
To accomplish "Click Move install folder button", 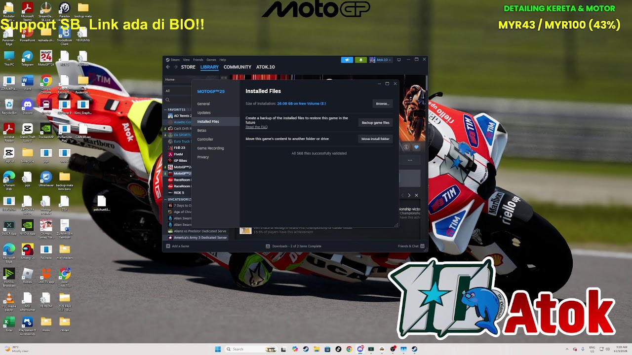I will click(375, 139).
